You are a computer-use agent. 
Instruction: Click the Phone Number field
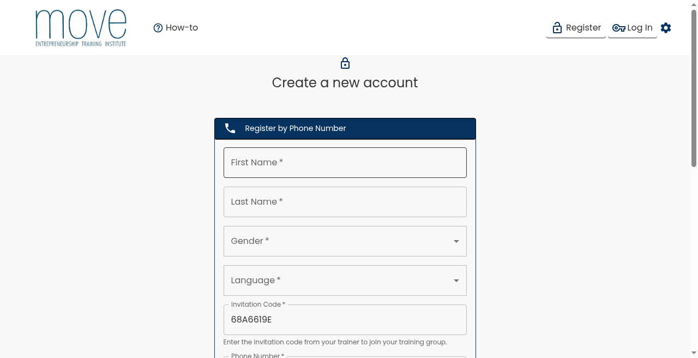[x=345, y=357]
